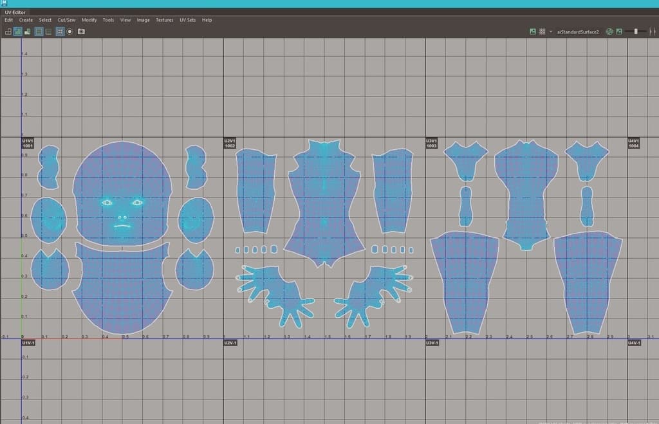This screenshot has width=659, height=424.
Task: Open the View menu
Action: click(125, 20)
